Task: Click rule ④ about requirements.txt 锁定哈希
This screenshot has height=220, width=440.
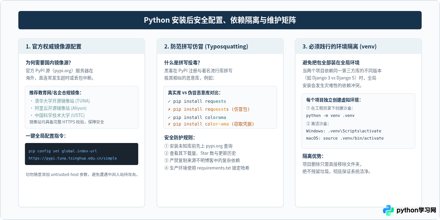Action: point(207,168)
